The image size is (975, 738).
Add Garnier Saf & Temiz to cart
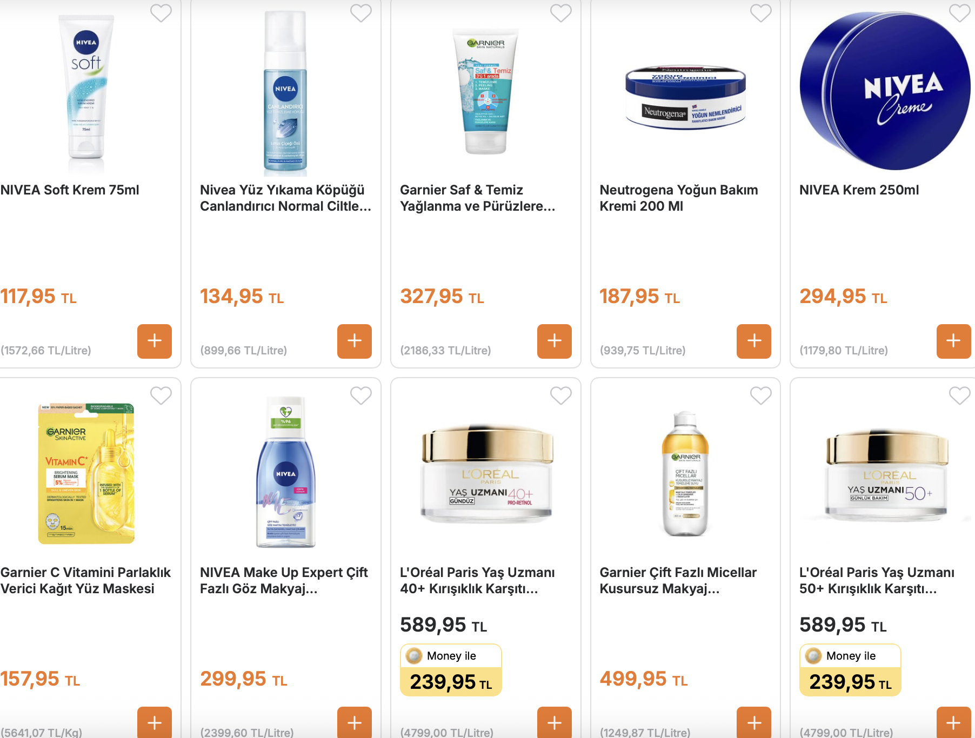coord(555,341)
